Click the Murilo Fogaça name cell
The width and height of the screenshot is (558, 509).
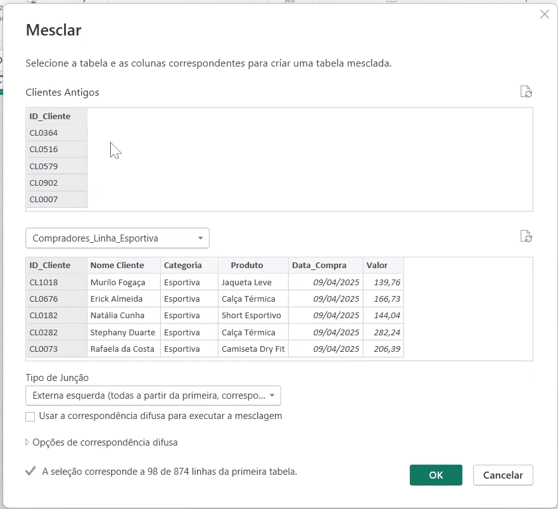(x=124, y=282)
